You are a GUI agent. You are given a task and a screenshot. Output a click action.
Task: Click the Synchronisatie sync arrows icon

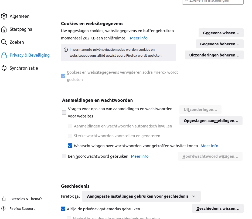[4, 68]
